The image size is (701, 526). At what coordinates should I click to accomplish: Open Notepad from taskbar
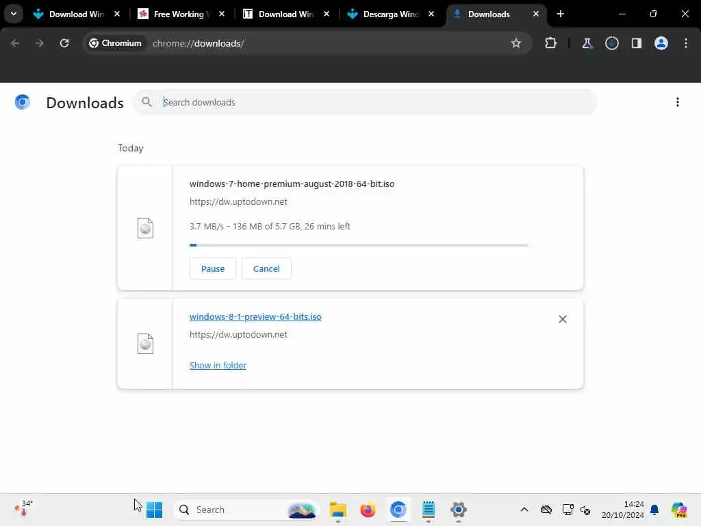429,510
